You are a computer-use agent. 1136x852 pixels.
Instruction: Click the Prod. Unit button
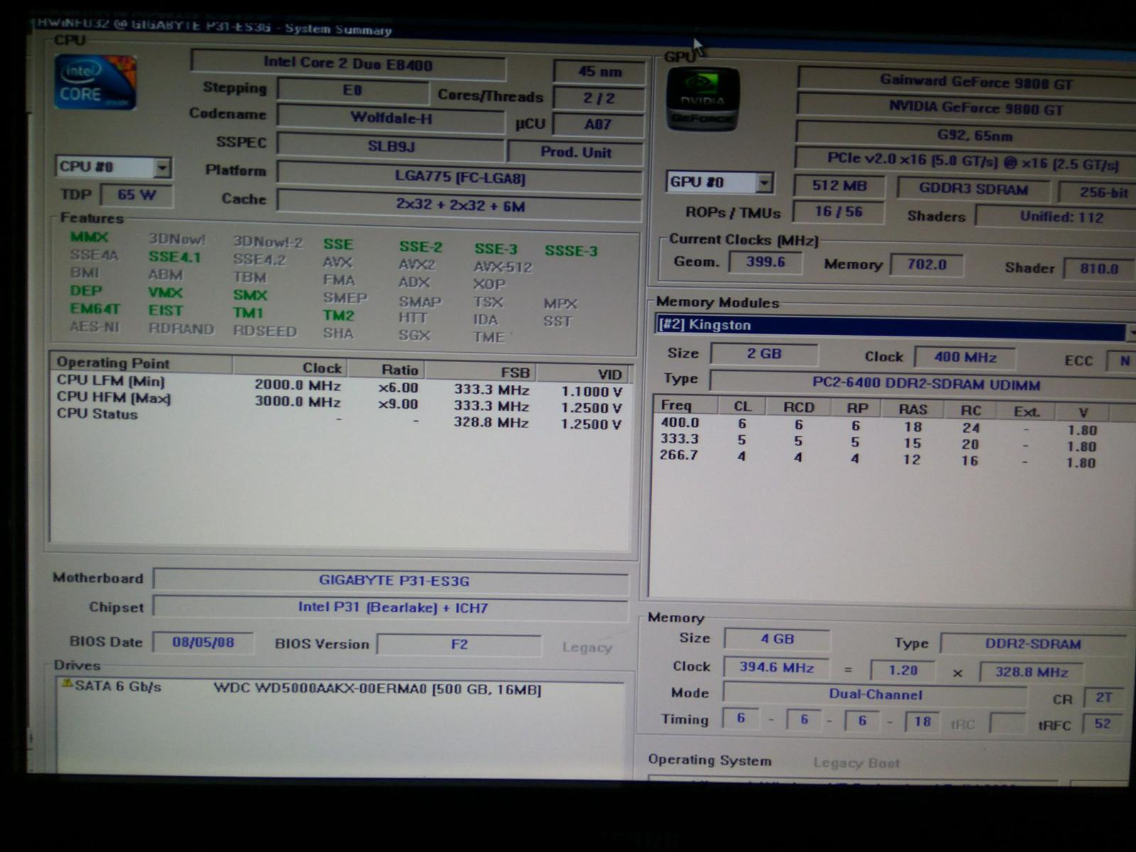tap(576, 152)
